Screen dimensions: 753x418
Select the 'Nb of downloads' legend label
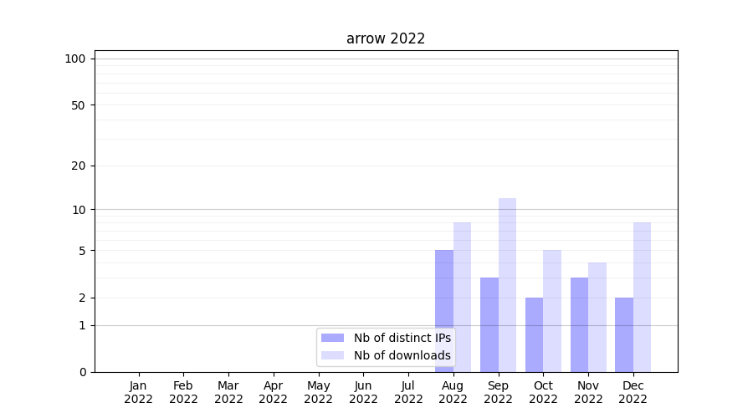tap(402, 355)
